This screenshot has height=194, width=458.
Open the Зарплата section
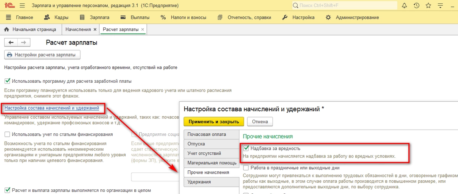(x=94, y=18)
